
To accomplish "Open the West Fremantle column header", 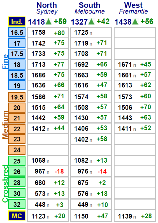I will [x=133, y=8].
